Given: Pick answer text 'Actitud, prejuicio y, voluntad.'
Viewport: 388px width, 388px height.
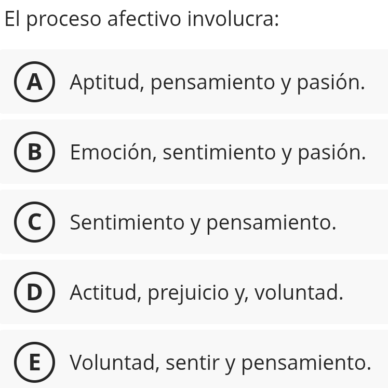Looking at the screenshot, I should tap(207, 293).
